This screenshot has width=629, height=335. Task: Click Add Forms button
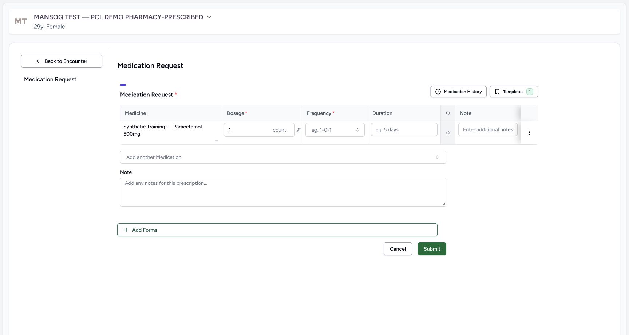[277, 230]
